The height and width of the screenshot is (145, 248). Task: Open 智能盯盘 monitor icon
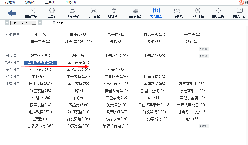tap(135, 11)
